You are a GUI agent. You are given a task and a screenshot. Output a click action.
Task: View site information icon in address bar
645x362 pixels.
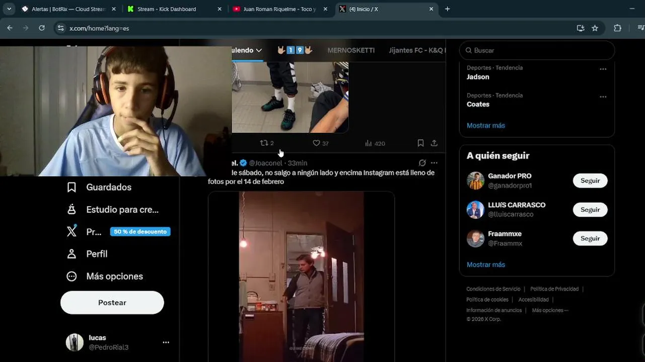(x=60, y=28)
